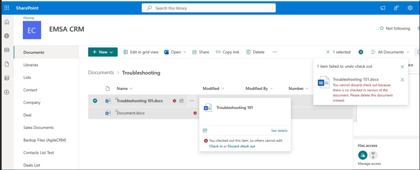
Task: Click the checked-out red icon on Document.docx
Action: [x=195, y=113]
